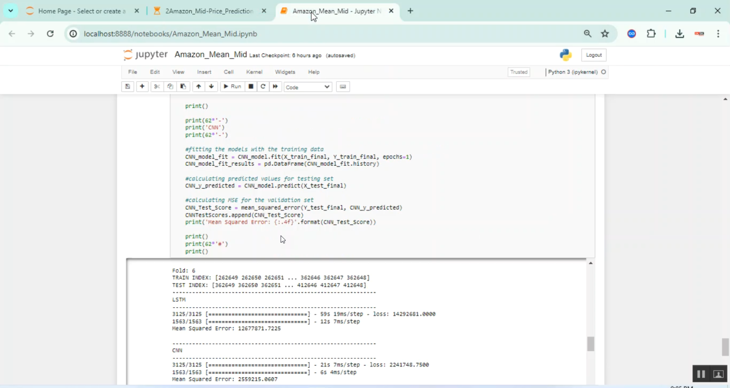
Task: Toggle the Trusted notebook indicator
Action: 518,72
